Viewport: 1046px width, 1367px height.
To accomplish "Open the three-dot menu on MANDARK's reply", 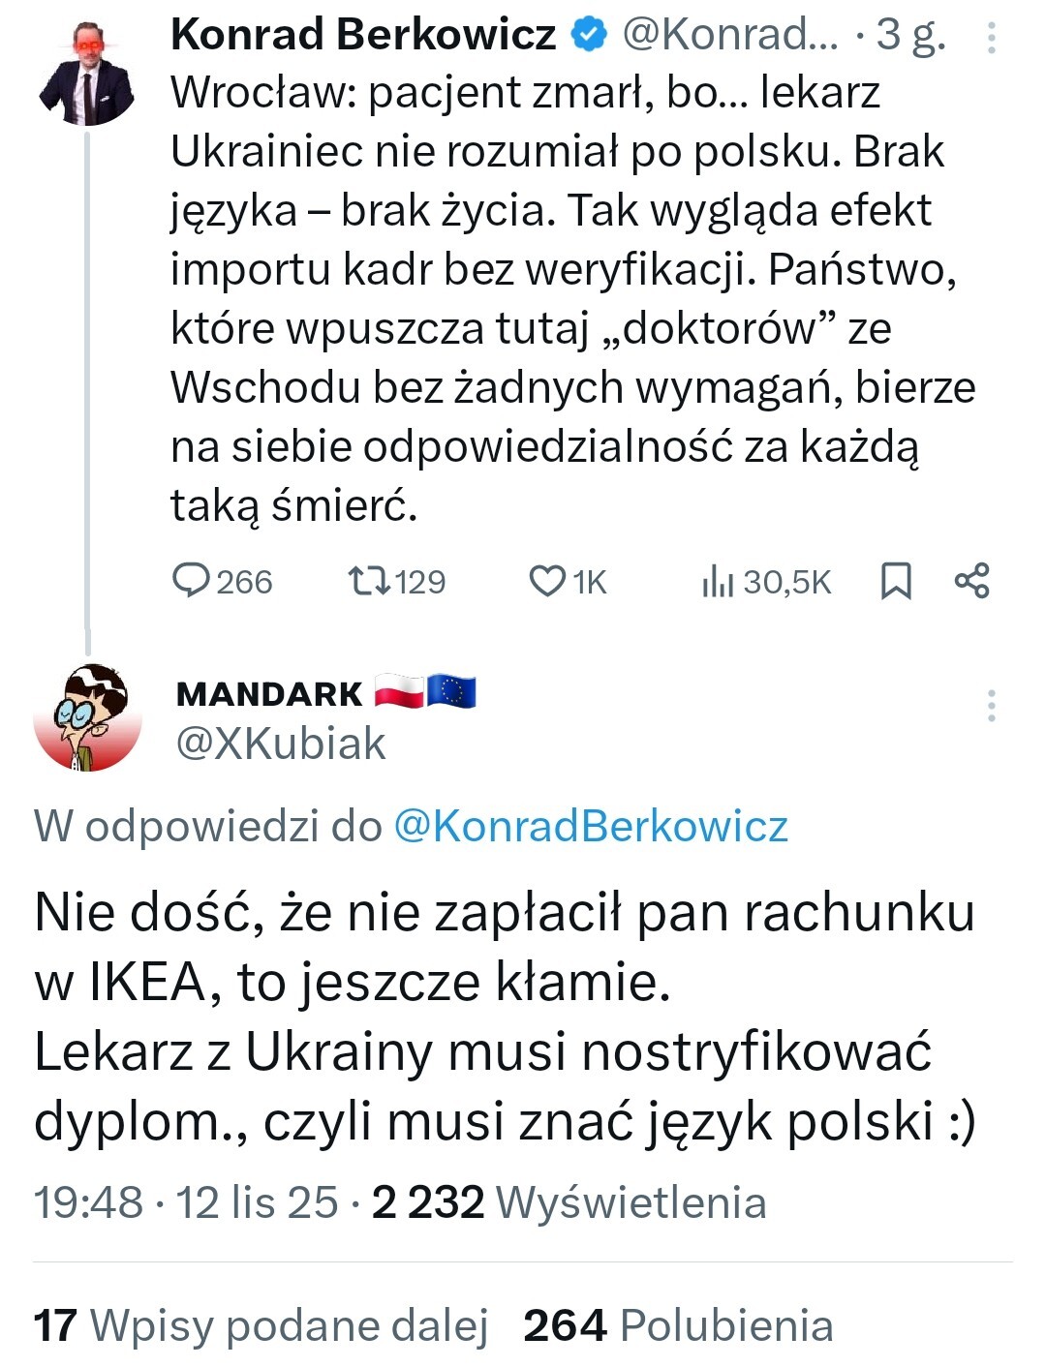I will [x=991, y=706].
